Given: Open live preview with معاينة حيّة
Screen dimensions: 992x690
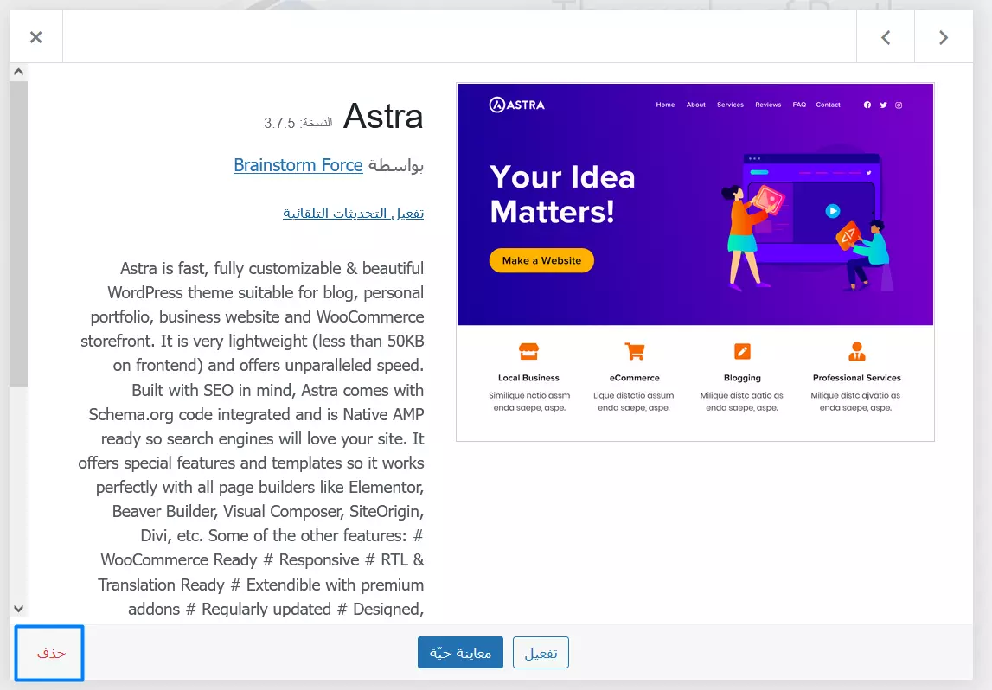Looking at the screenshot, I should click(x=460, y=653).
